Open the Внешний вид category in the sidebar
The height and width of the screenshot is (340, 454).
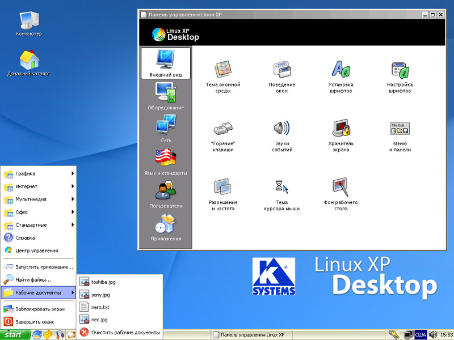coord(166,63)
